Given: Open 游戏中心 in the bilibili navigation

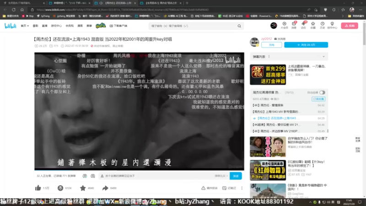Looking at the screenshot, I should [56, 26].
